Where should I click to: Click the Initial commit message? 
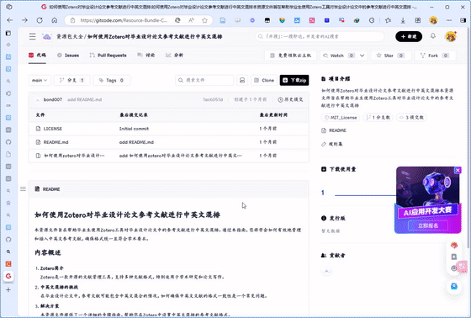coord(134,129)
